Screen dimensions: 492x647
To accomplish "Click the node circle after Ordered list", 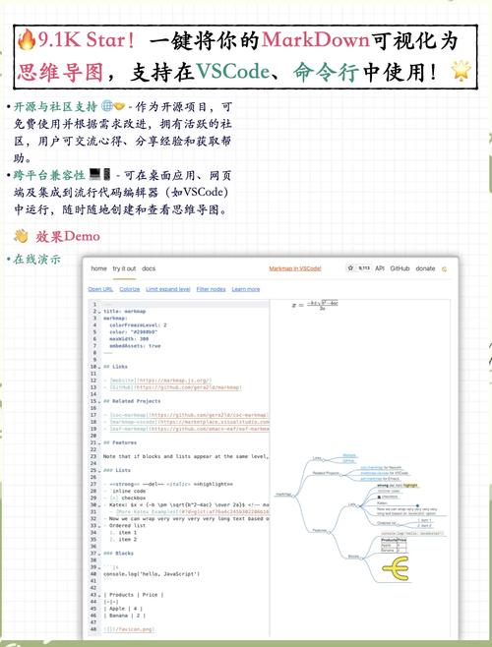I will coord(398,525).
